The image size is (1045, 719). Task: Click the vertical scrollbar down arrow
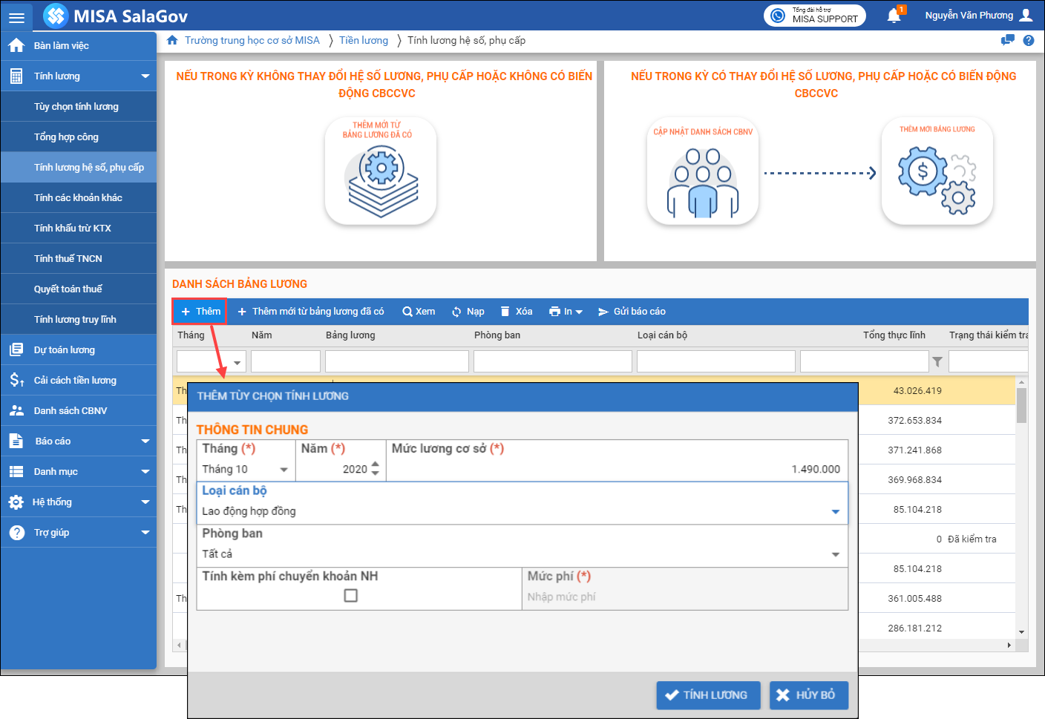pyautogui.click(x=1022, y=632)
